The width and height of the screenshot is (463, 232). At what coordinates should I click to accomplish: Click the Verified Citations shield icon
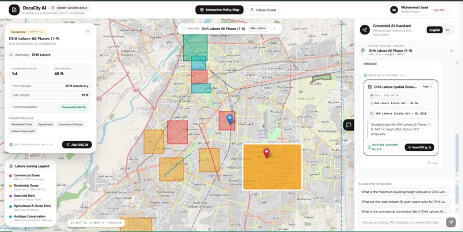point(365,75)
